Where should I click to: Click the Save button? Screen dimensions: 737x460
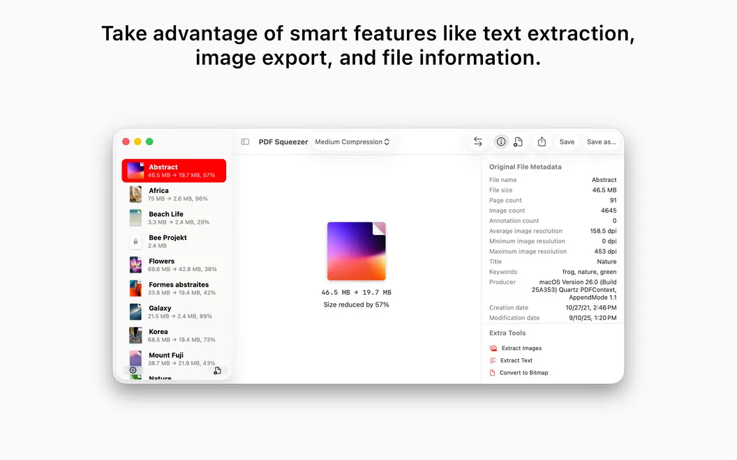click(567, 141)
